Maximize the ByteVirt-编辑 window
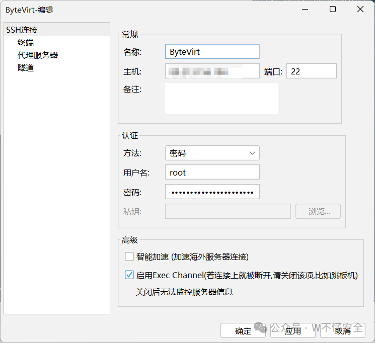 point(333,10)
